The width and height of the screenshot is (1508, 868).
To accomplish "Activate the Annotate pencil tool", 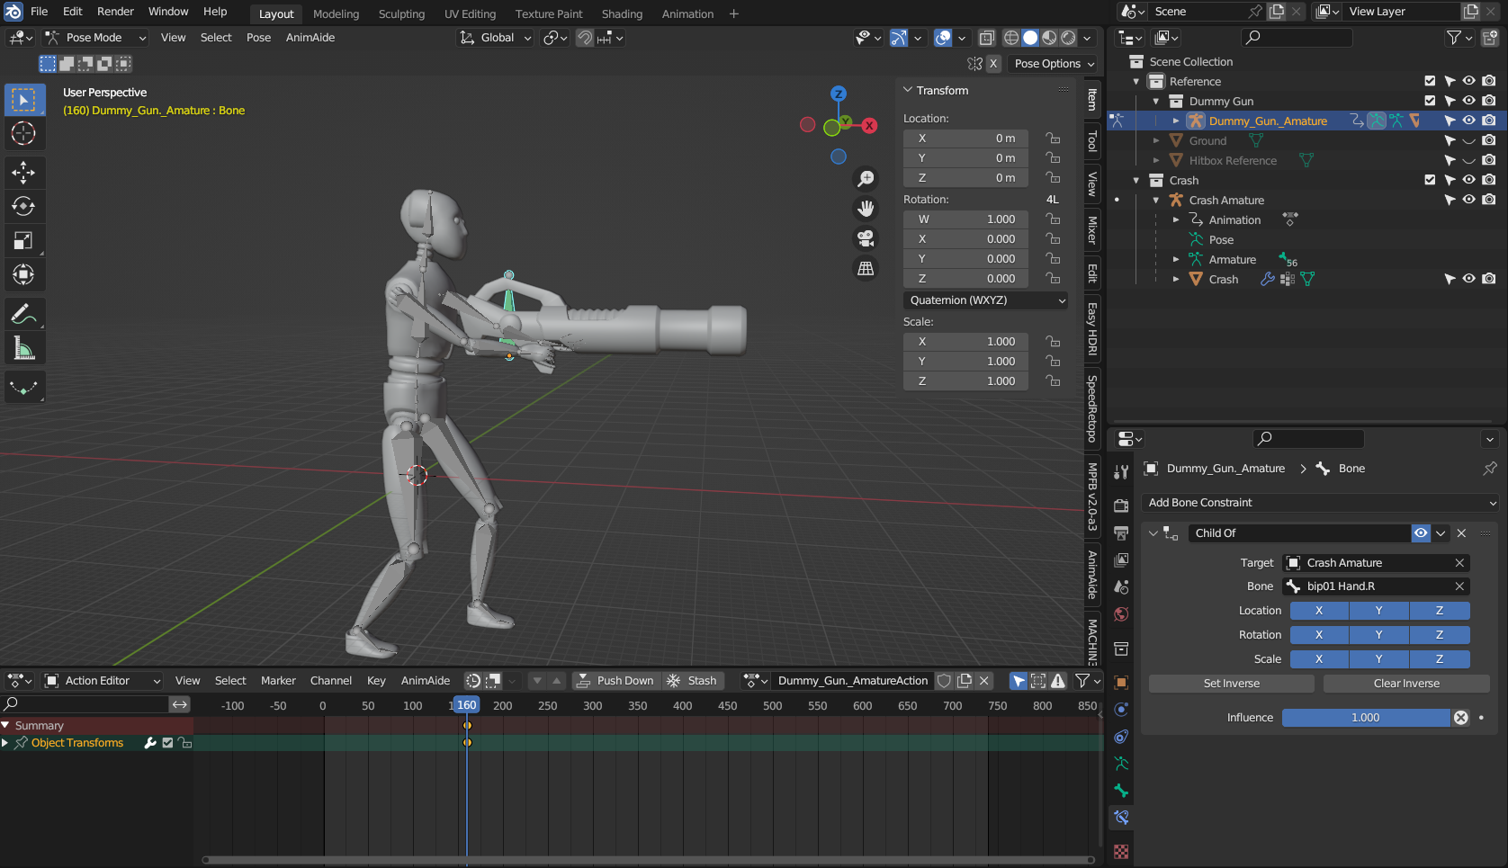I will (23, 314).
